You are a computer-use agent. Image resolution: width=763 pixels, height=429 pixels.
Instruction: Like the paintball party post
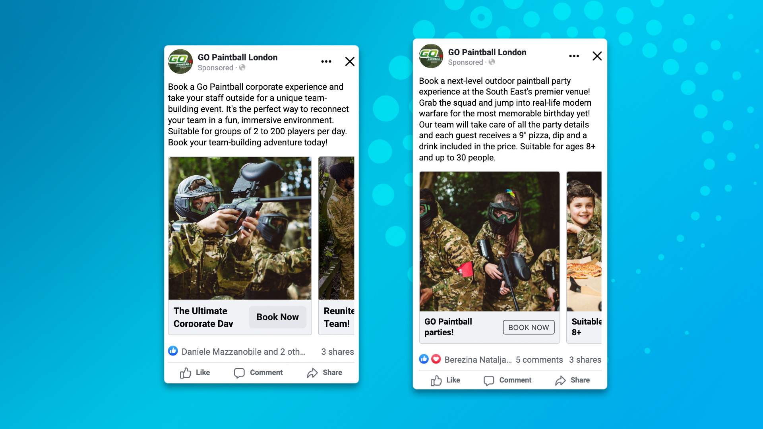445,380
